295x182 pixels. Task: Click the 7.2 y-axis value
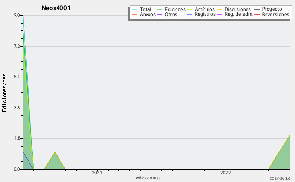click(x=17, y=46)
